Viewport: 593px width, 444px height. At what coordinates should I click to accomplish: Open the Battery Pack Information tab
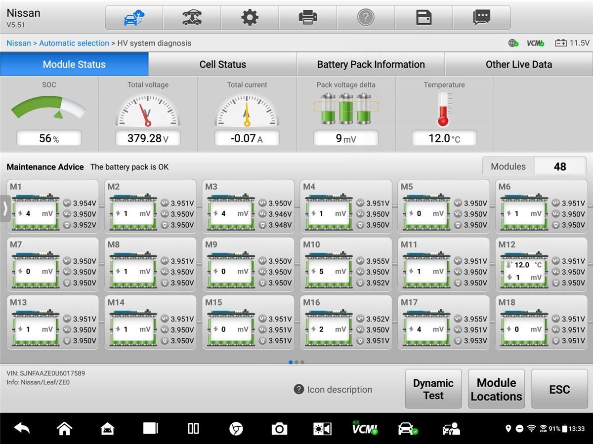coord(371,64)
